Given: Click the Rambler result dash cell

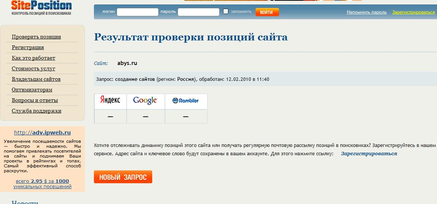Looking at the screenshot, I should (x=186, y=116).
